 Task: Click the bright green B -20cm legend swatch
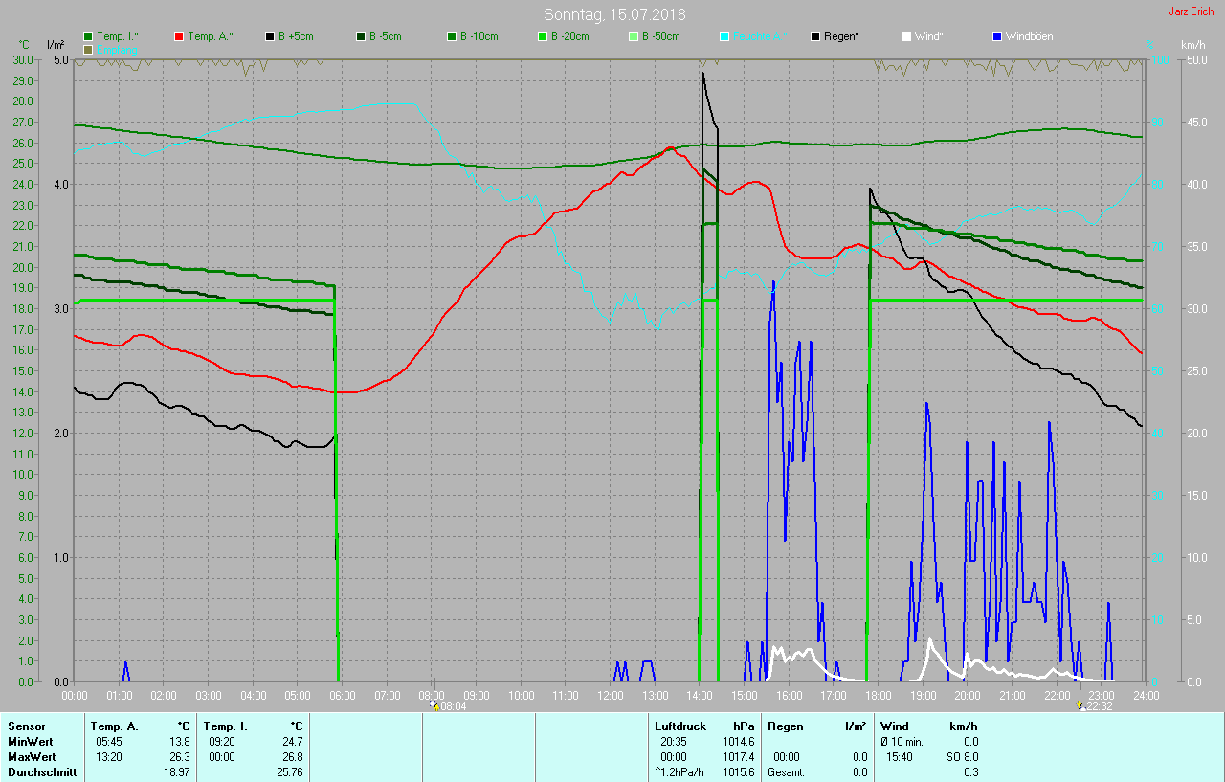click(543, 36)
